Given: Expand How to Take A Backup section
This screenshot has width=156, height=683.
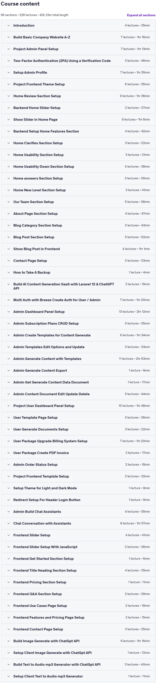Looking at the screenshot, I should point(78,272).
